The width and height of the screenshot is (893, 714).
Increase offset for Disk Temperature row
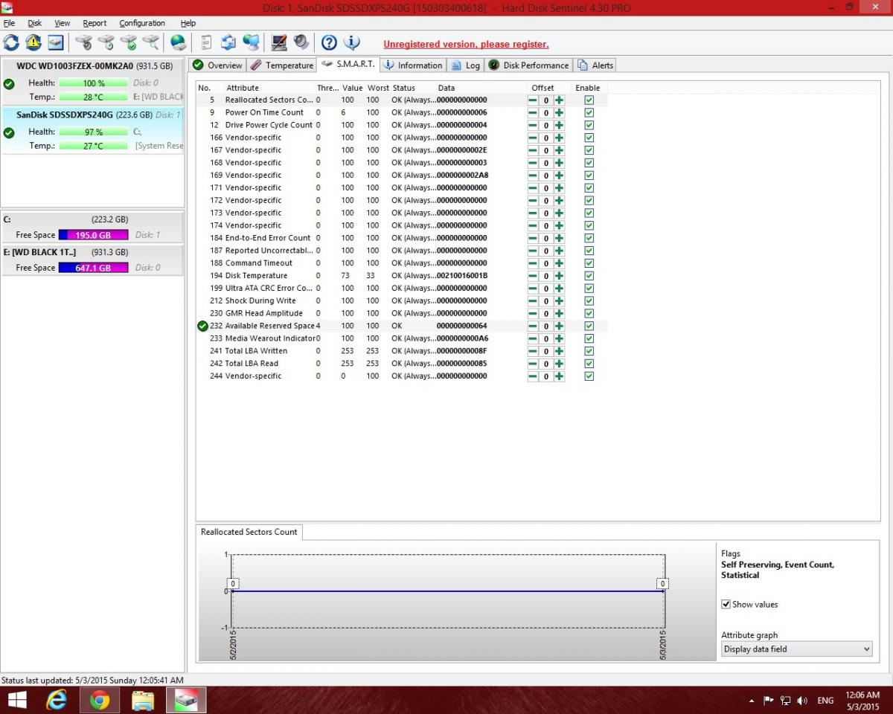[559, 276]
